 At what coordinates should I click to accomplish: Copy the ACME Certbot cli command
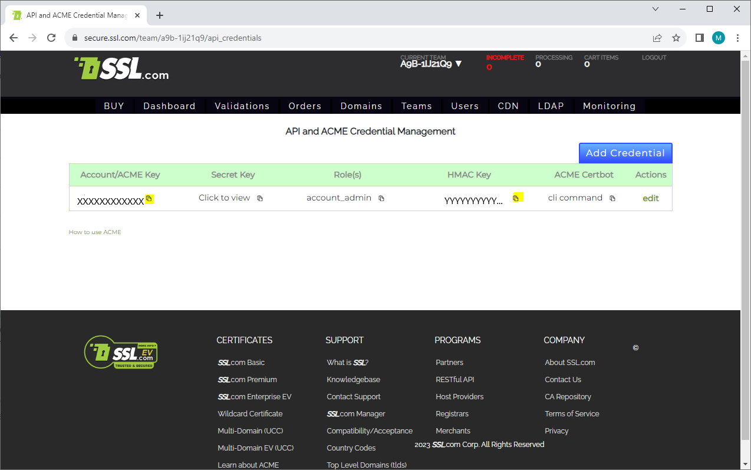point(612,198)
